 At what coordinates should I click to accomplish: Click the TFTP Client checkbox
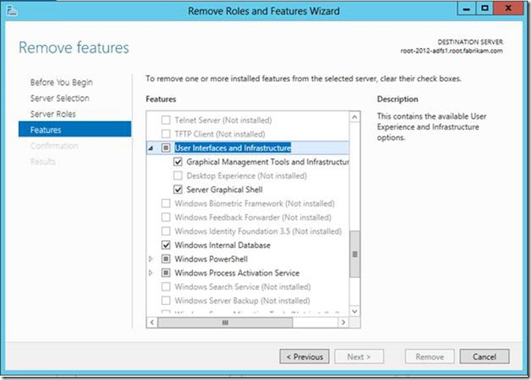pyautogui.click(x=166, y=134)
